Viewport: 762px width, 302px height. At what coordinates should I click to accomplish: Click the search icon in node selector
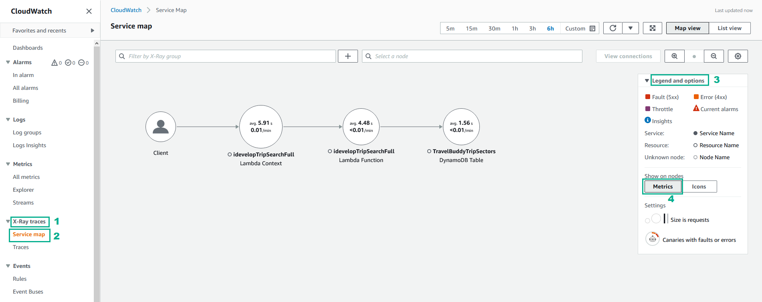(x=368, y=56)
